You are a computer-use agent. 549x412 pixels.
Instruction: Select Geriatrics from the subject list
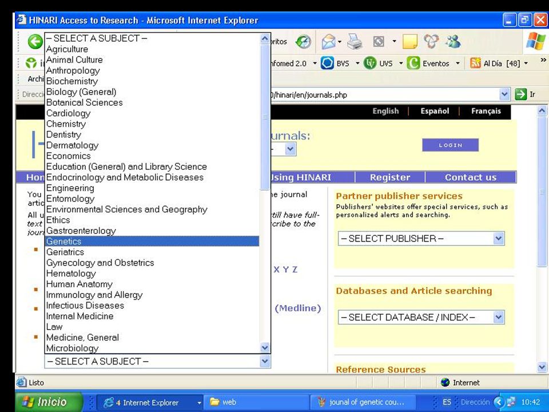pos(152,252)
